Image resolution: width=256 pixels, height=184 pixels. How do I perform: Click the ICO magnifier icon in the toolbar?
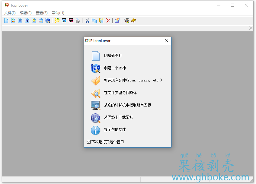tap(48, 21)
